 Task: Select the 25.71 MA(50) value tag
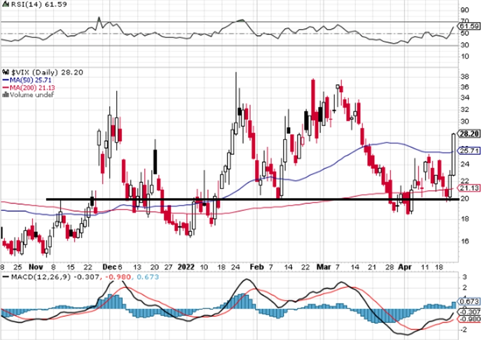coord(469,151)
